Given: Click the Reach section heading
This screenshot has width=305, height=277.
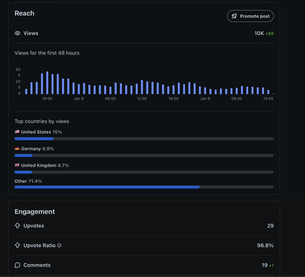Looking at the screenshot, I should click(x=24, y=13).
